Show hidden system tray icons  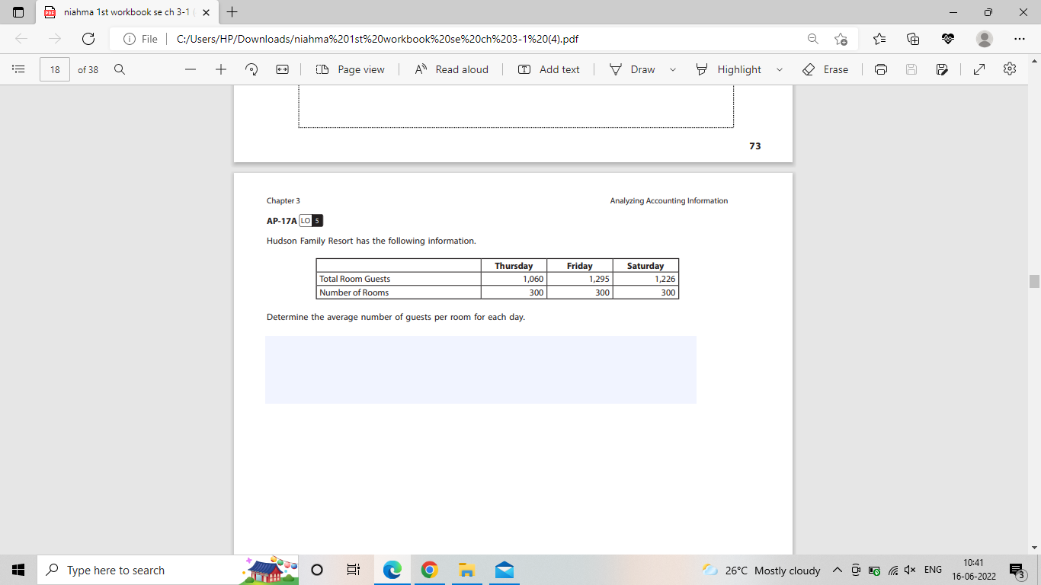[837, 570]
